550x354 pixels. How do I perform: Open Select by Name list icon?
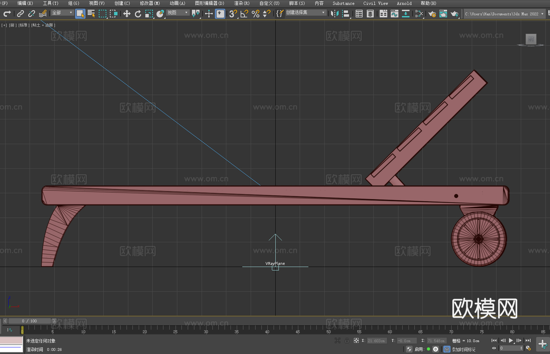coord(91,14)
